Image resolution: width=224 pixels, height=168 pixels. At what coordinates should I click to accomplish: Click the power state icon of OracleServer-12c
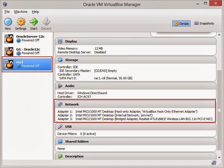click(19, 41)
